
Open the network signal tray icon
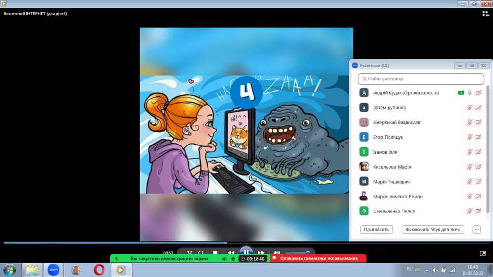click(453, 270)
